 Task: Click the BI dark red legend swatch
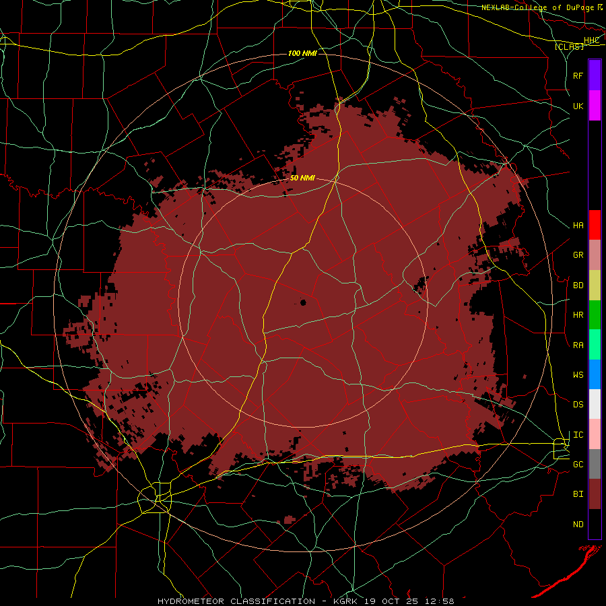pos(595,494)
